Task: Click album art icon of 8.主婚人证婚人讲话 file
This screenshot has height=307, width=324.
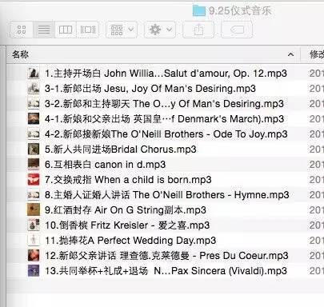Action: (x=34, y=195)
